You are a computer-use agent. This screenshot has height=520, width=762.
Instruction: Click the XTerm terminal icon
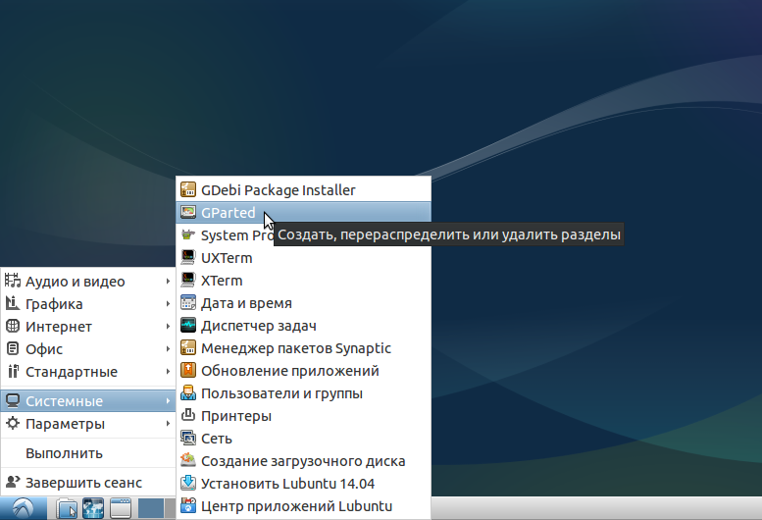[x=188, y=281]
